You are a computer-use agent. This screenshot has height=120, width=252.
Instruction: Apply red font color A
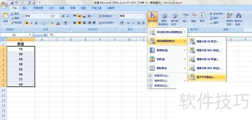tap(58, 23)
